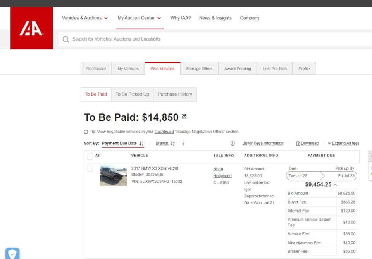Click the IAA red logo

31,28
